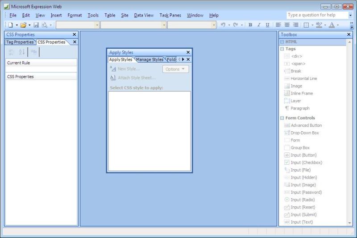Click the Save disk icon in toolbar
The image size is (357, 238).
tap(36, 25)
